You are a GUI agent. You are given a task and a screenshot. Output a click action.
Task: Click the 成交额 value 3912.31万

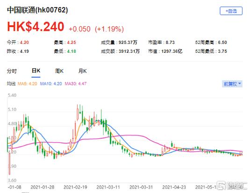129,51
